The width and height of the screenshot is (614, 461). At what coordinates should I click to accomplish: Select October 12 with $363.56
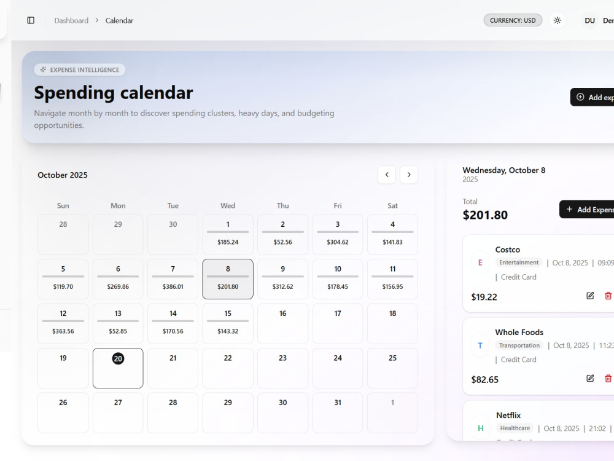(63, 324)
